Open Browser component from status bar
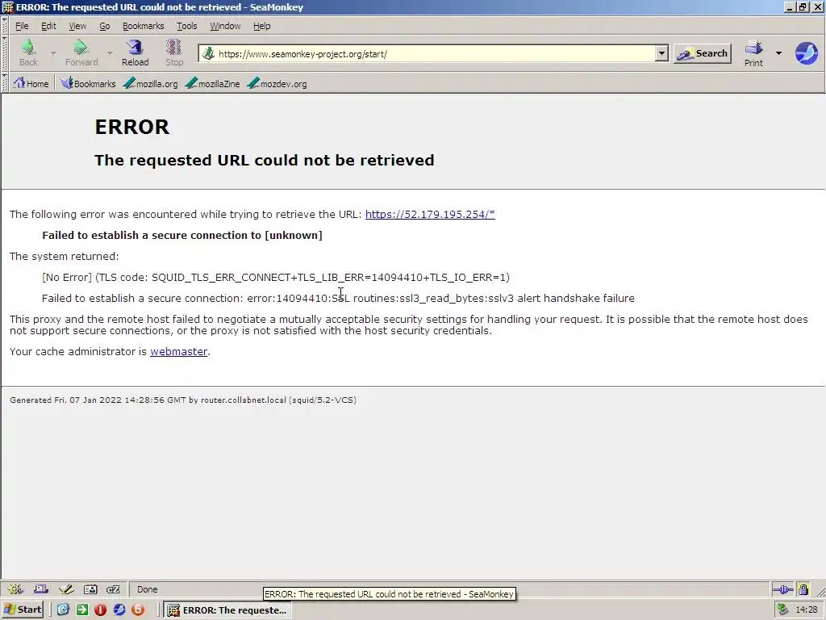 coord(15,589)
